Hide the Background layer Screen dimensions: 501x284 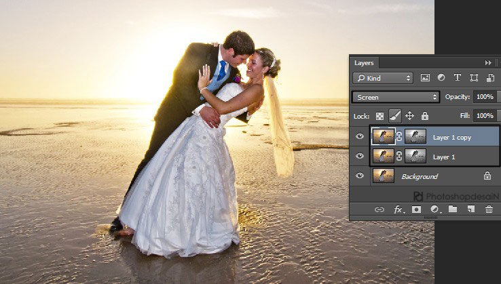pyautogui.click(x=360, y=176)
